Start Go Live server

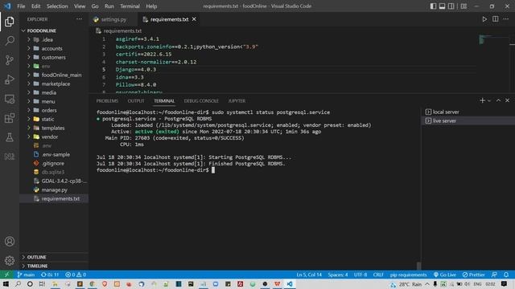point(445,275)
